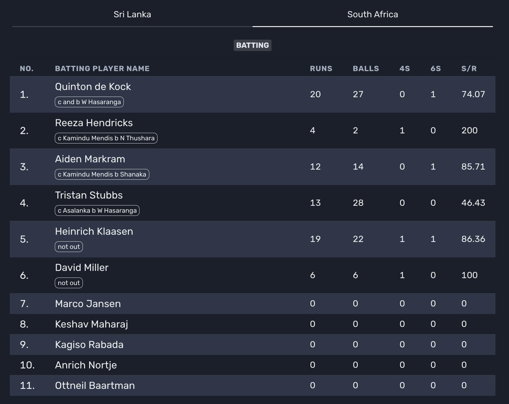
Task: Click David Miller player name
Action: (x=82, y=268)
